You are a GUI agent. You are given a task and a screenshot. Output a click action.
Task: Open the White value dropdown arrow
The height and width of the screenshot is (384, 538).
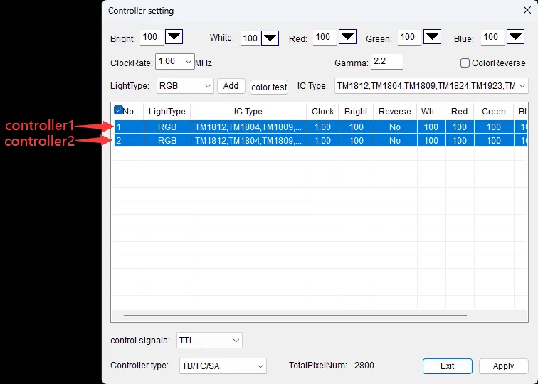click(270, 38)
